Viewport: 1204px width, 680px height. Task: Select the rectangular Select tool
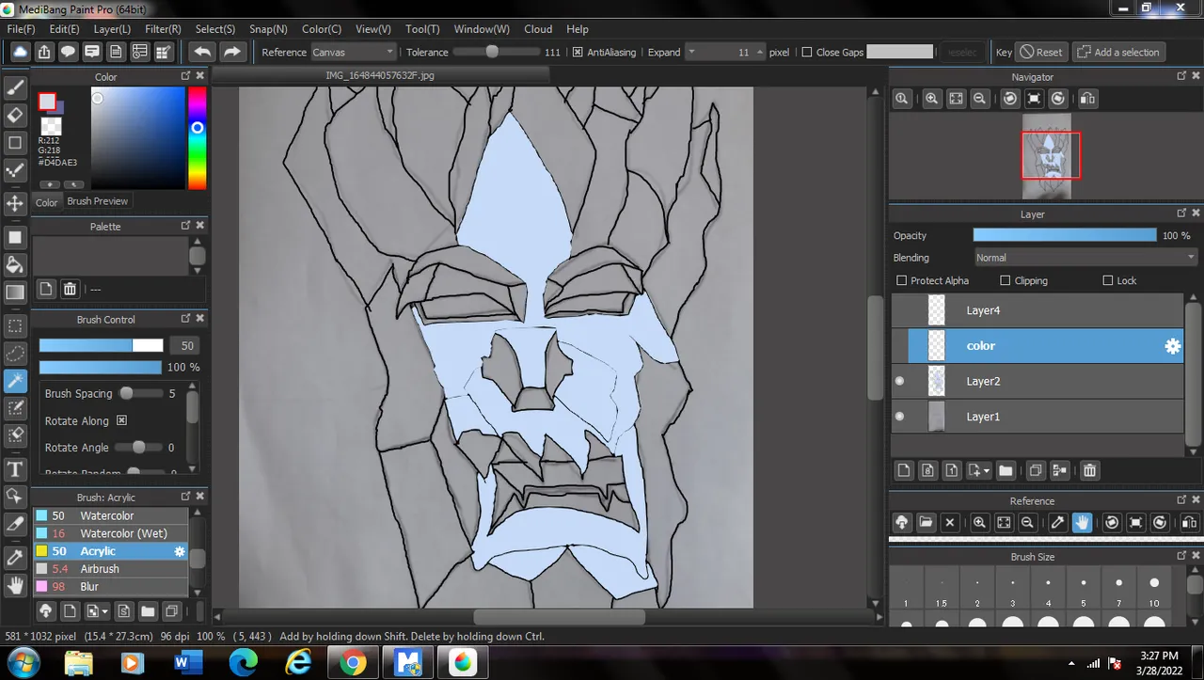click(15, 325)
